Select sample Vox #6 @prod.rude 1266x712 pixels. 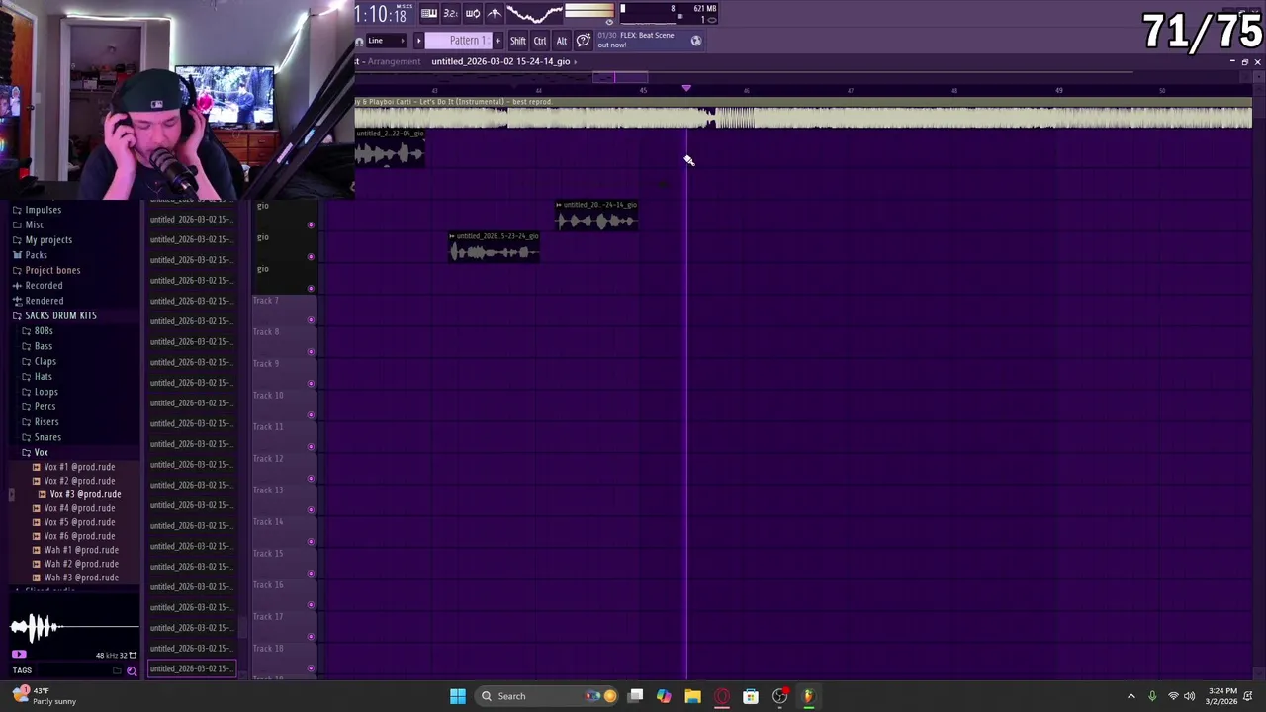coord(79,536)
